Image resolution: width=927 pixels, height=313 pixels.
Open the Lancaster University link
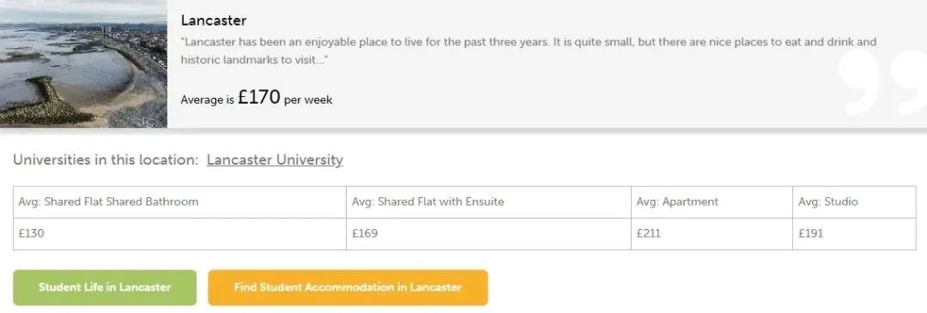[275, 160]
